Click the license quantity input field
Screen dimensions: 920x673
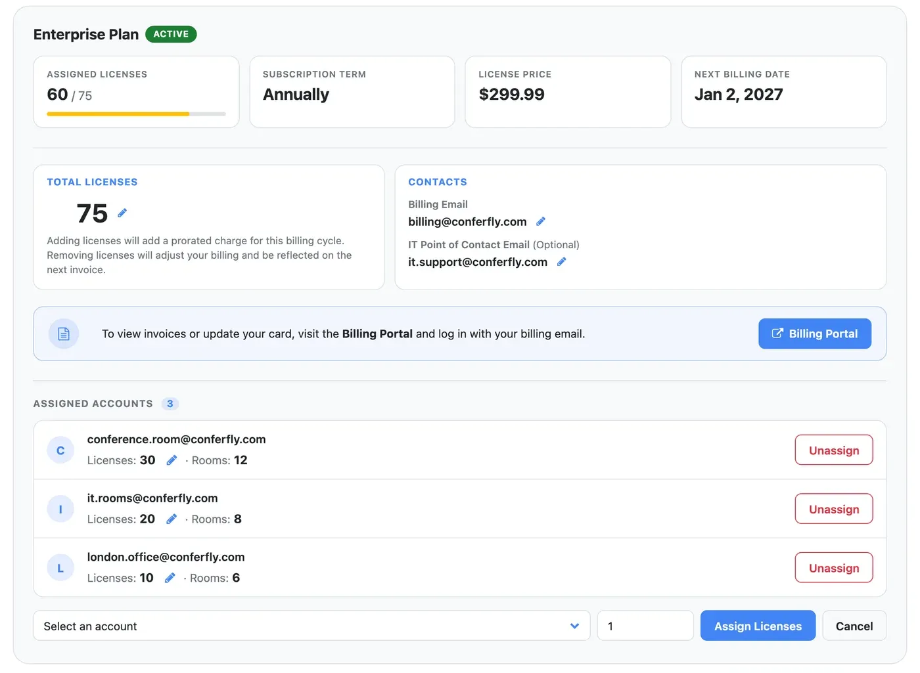[x=645, y=626]
